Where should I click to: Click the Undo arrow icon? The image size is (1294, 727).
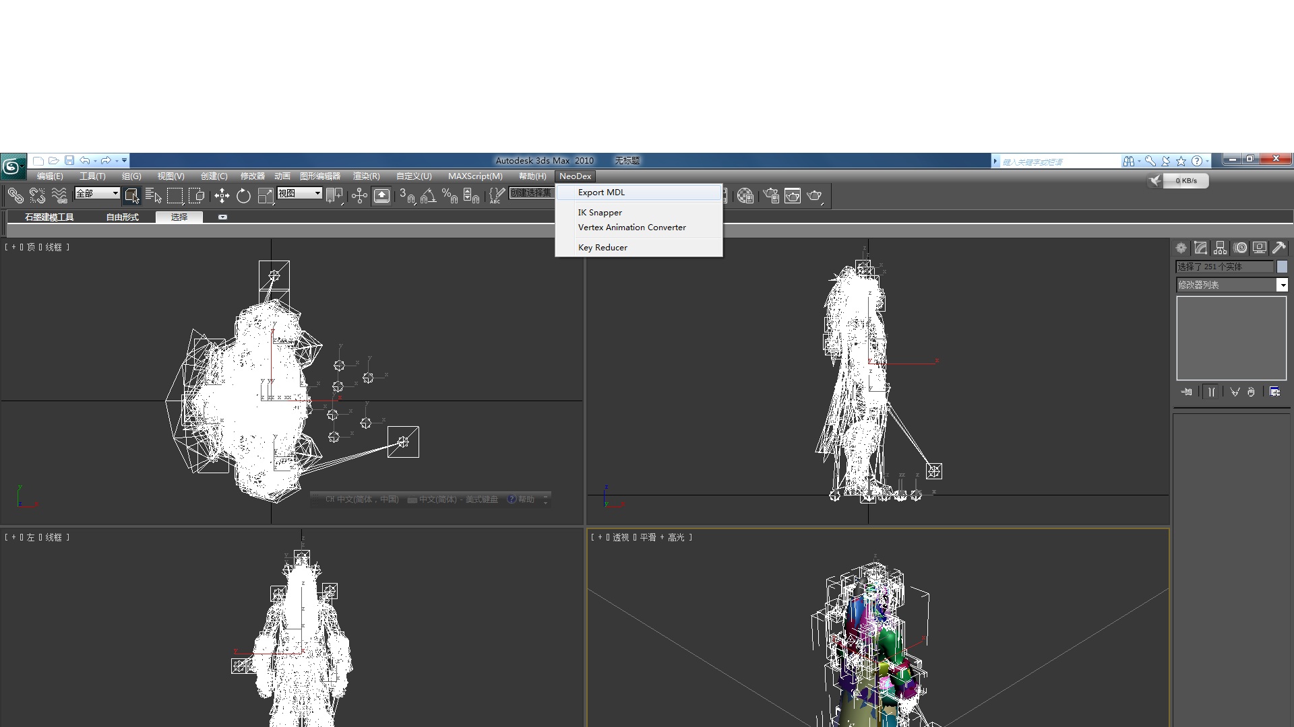85,161
